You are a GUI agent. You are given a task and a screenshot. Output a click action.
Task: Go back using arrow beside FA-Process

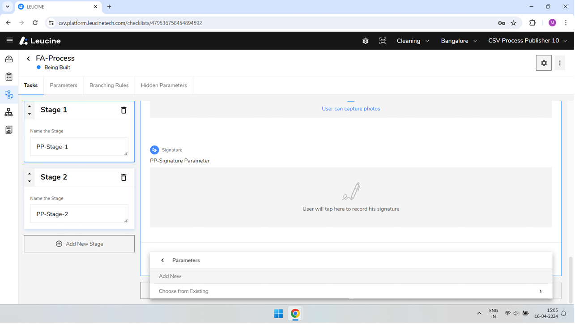[28, 59]
